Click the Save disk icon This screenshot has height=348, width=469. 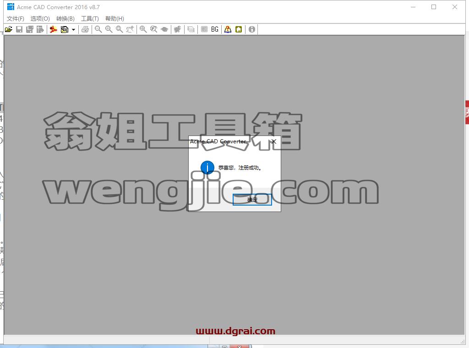pyautogui.click(x=19, y=29)
